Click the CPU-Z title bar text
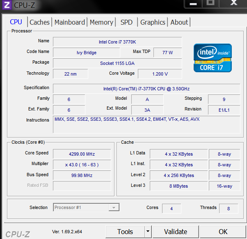The width and height of the screenshot is (247, 239). click(x=25, y=5)
